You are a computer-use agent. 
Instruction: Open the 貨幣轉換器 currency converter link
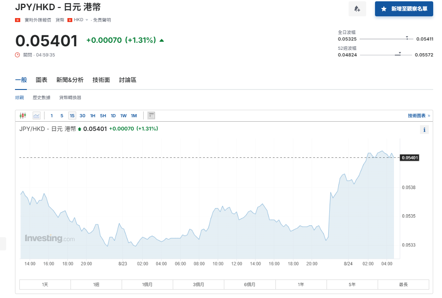pyautogui.click(x=70, y=97)
